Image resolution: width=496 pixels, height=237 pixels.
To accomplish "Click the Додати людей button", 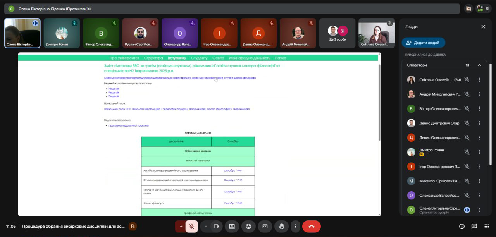I will pos(423,43).
